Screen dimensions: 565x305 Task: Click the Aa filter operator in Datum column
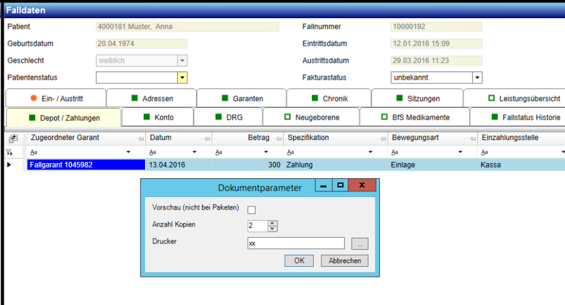pyautogui.click(x=153, y=152)
